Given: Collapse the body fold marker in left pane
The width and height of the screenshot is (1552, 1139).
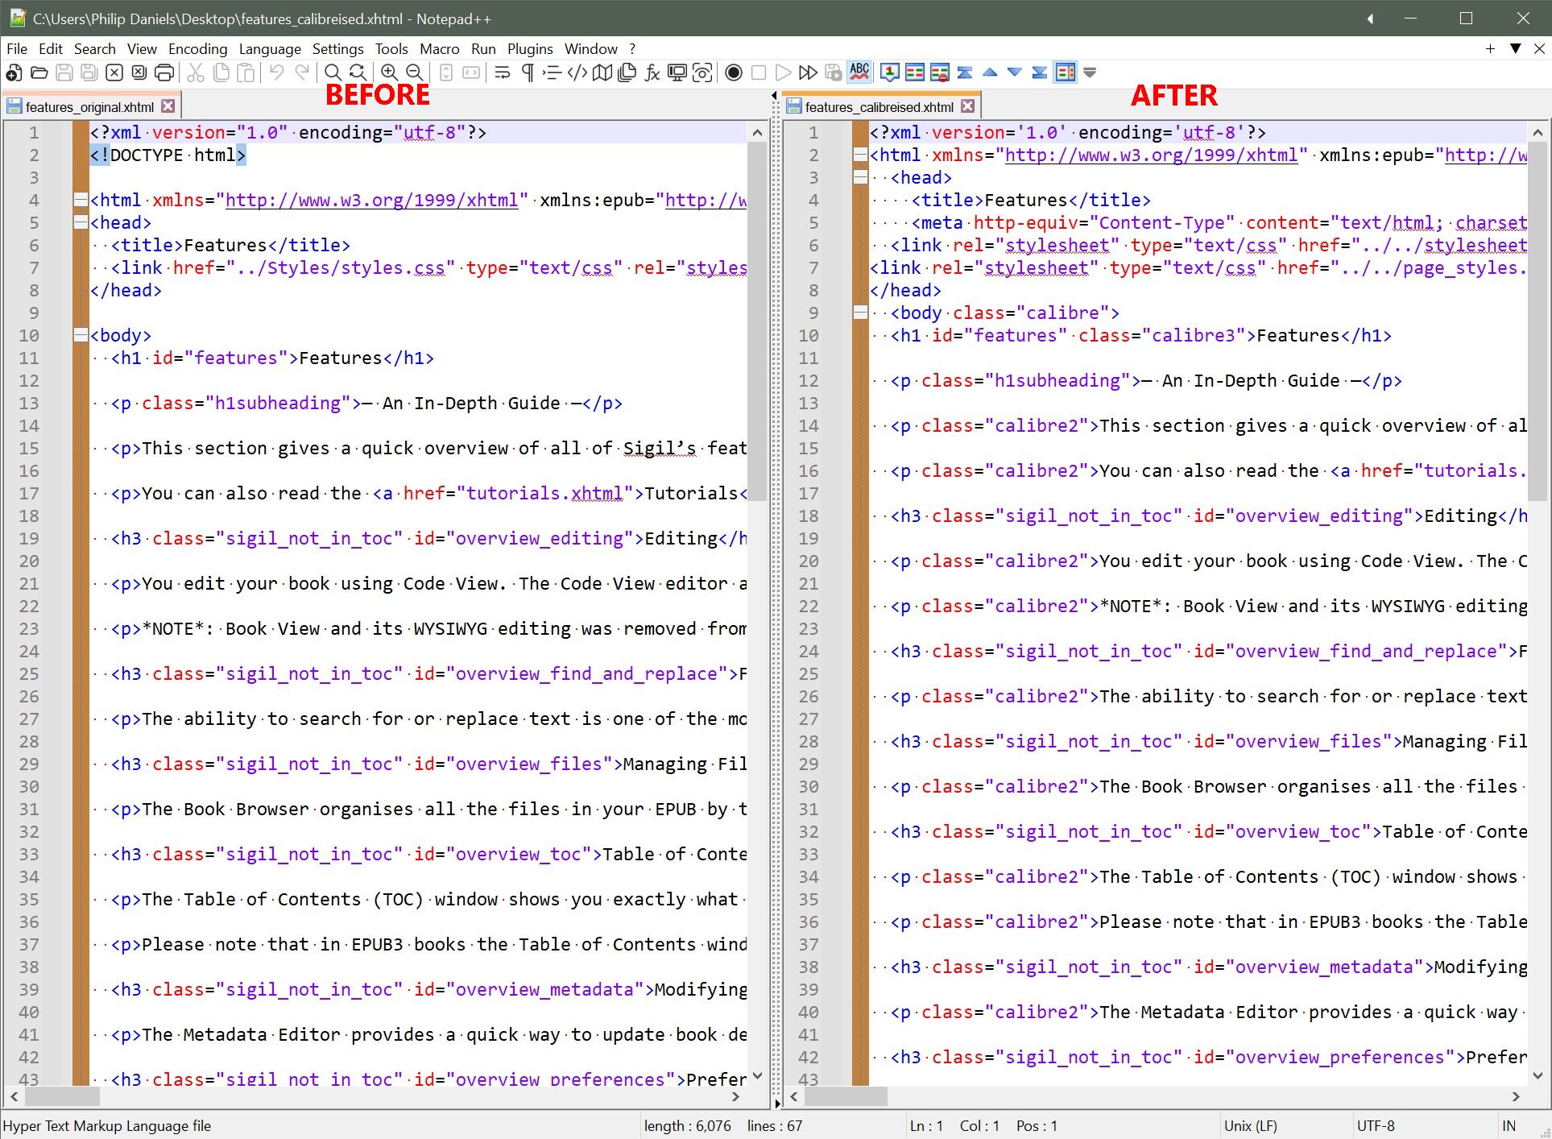Looking at the screenshot, I should [x=81, y=335].
